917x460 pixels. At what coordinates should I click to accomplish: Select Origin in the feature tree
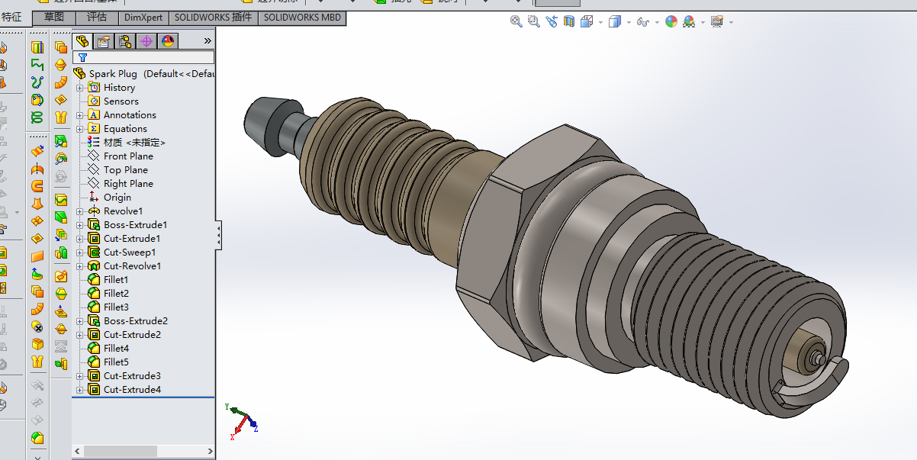[117, 198]
